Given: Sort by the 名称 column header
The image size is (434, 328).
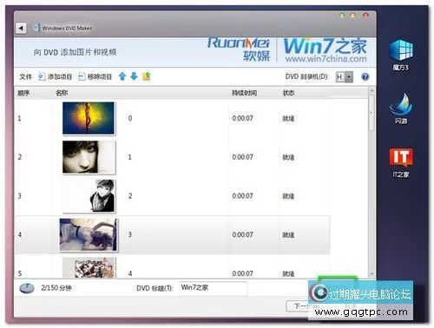Looking at the screenshot, I should [62, 93].
